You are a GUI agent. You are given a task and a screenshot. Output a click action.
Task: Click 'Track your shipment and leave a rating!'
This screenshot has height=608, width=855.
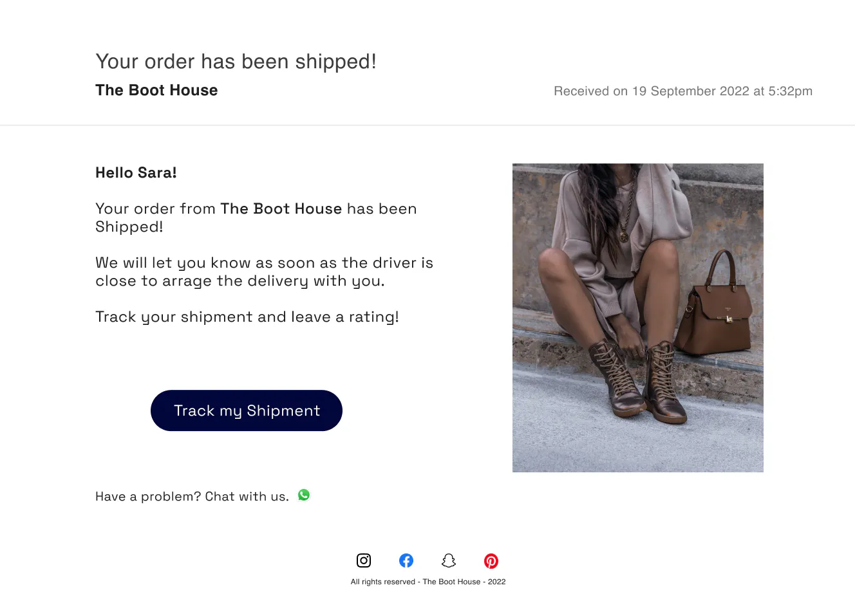(x=247, y=317)
